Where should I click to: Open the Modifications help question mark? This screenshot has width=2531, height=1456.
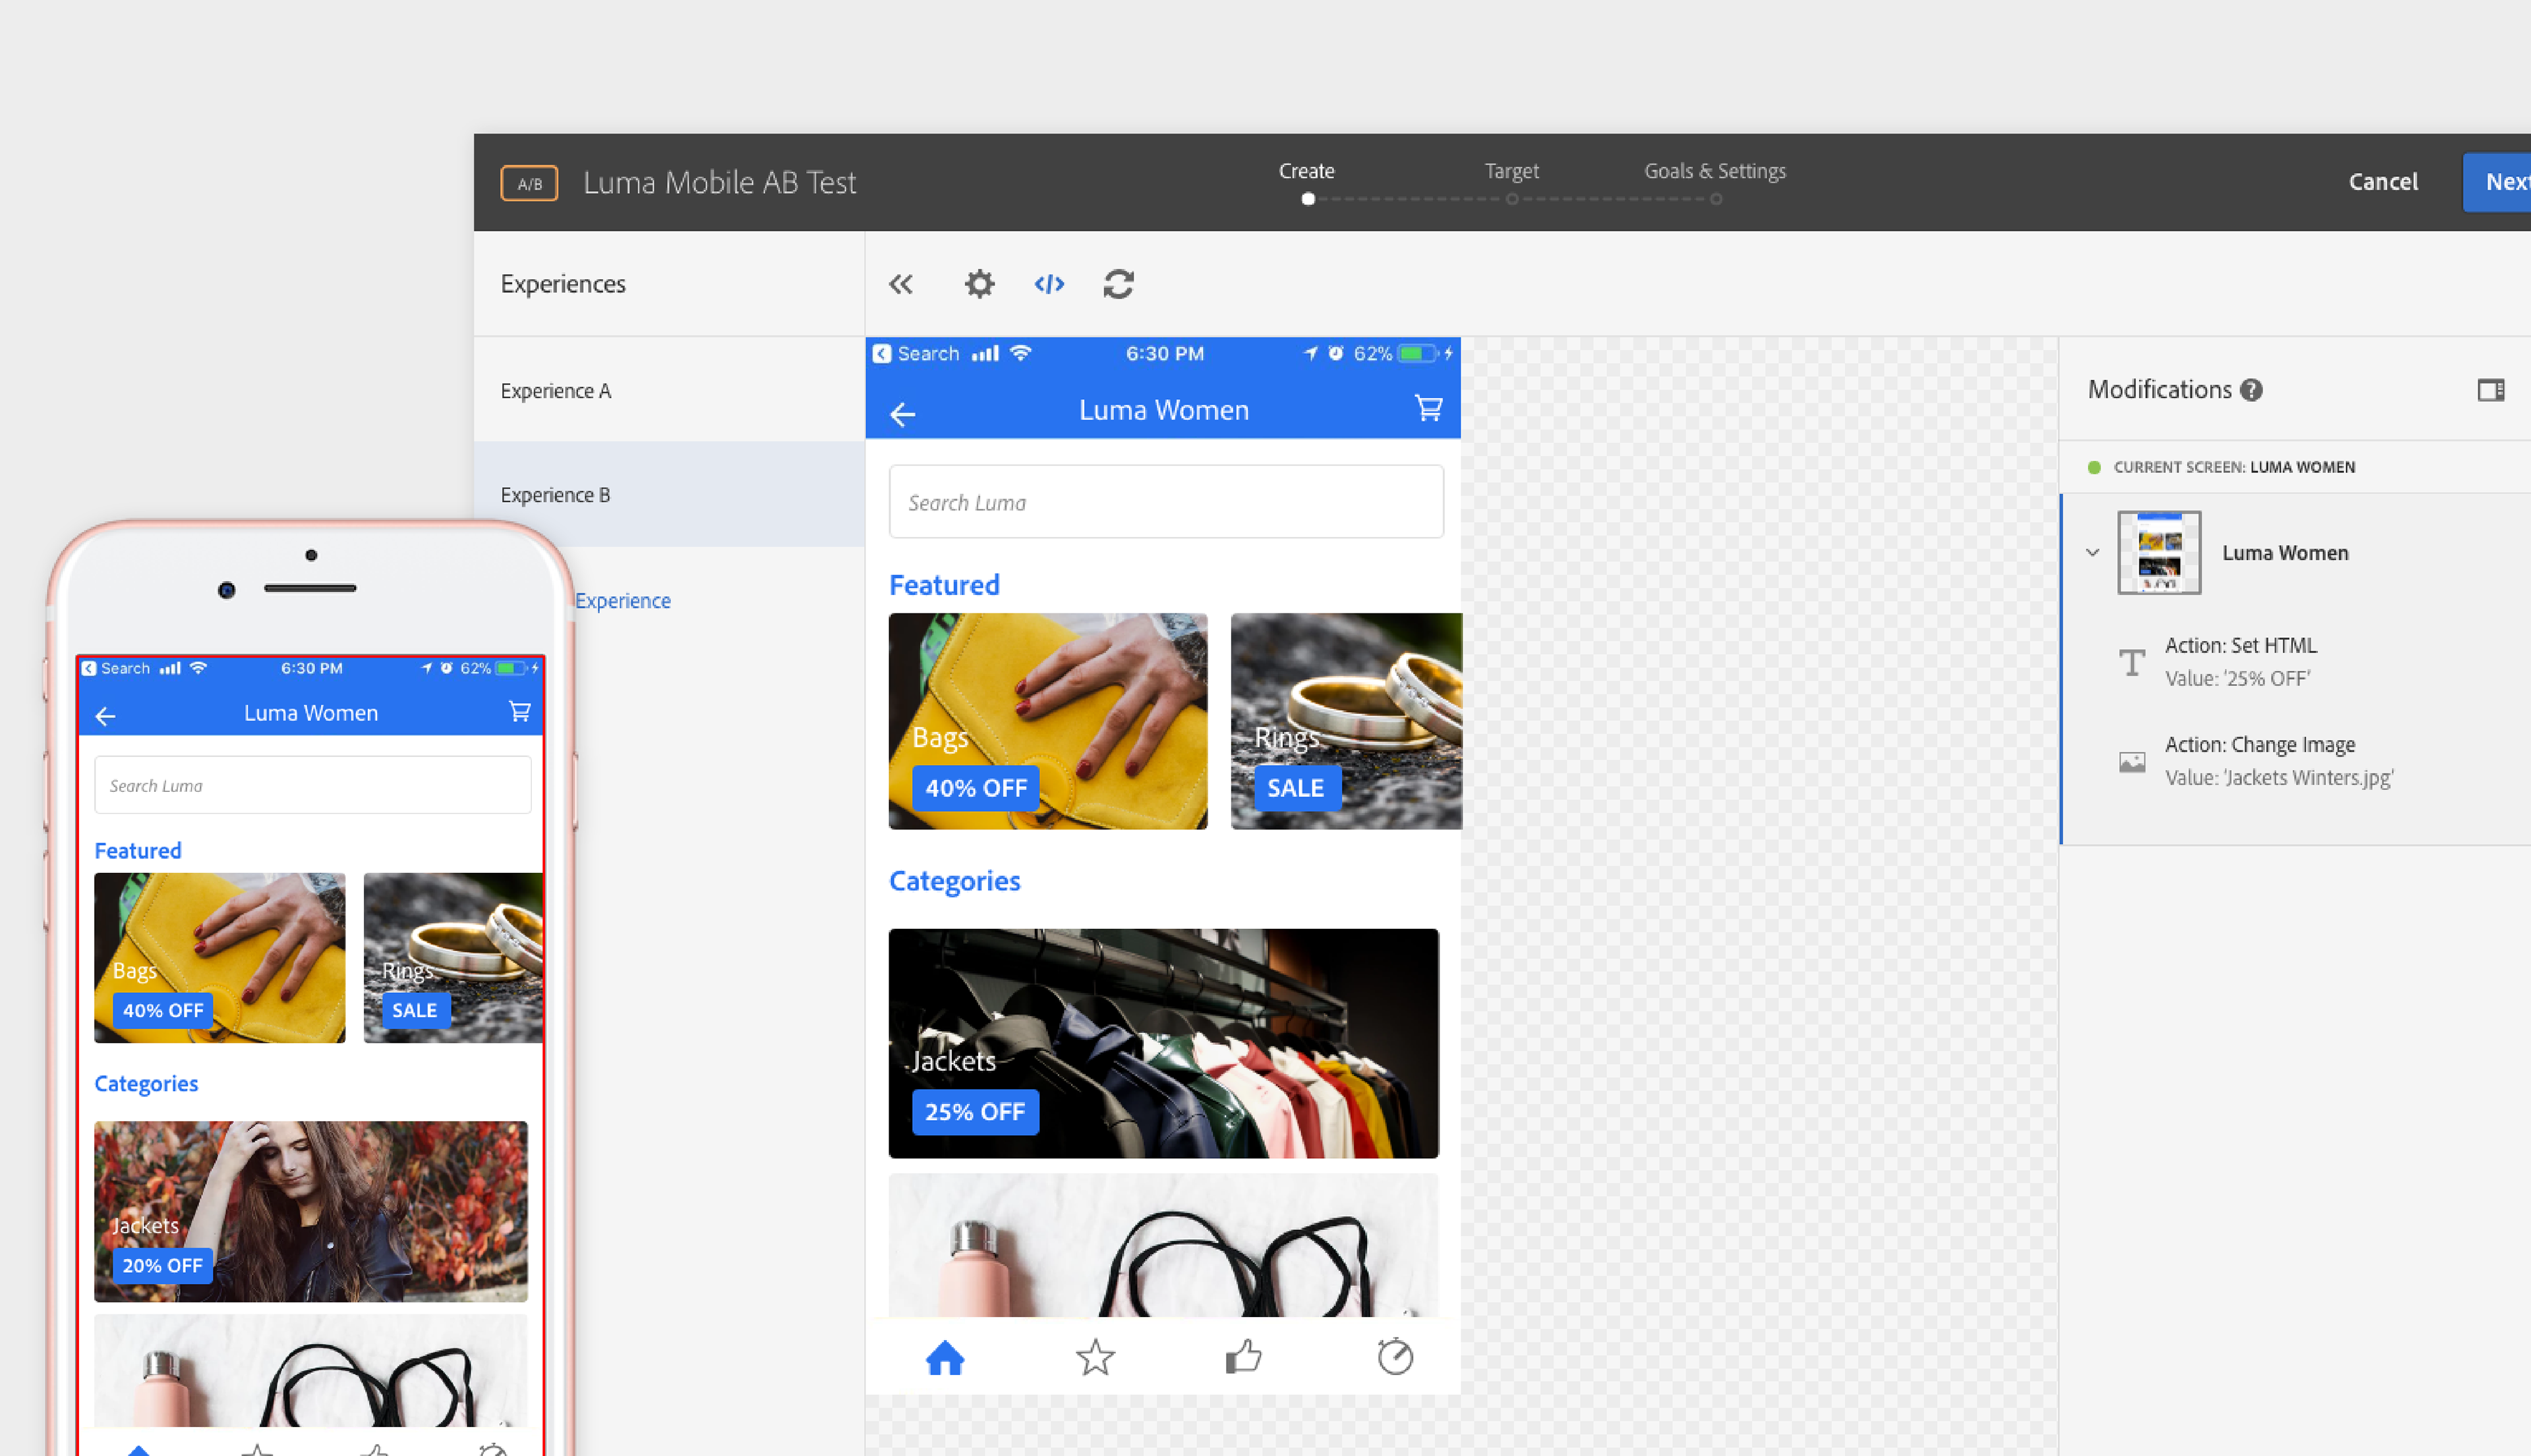coord(2251,390)
